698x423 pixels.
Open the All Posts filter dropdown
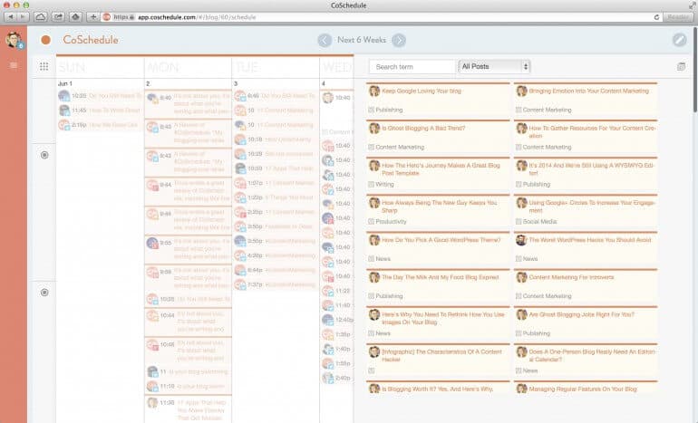point(494,67)
